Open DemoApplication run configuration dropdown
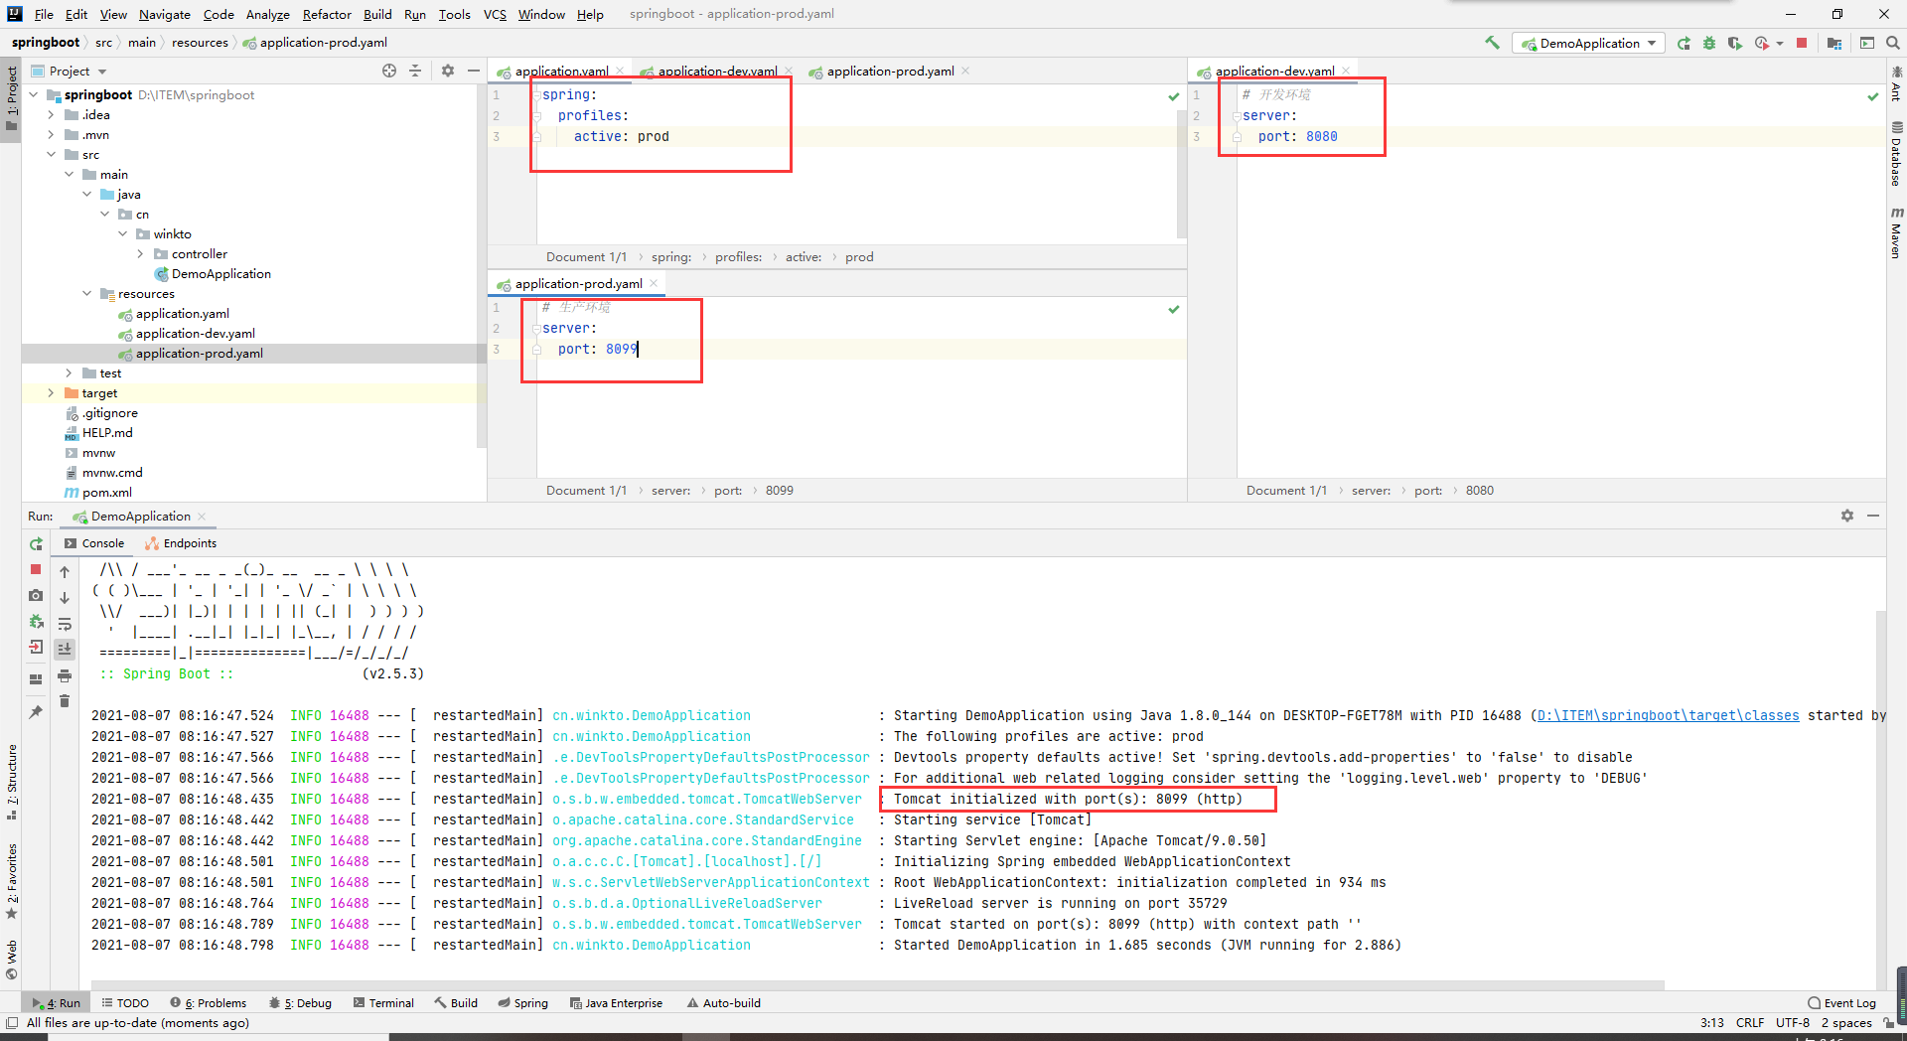The image size is (1907, 1041). coord(1588,43)
